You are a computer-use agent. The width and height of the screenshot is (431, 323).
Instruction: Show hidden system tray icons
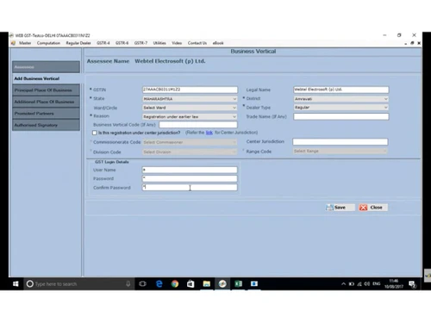343,284
